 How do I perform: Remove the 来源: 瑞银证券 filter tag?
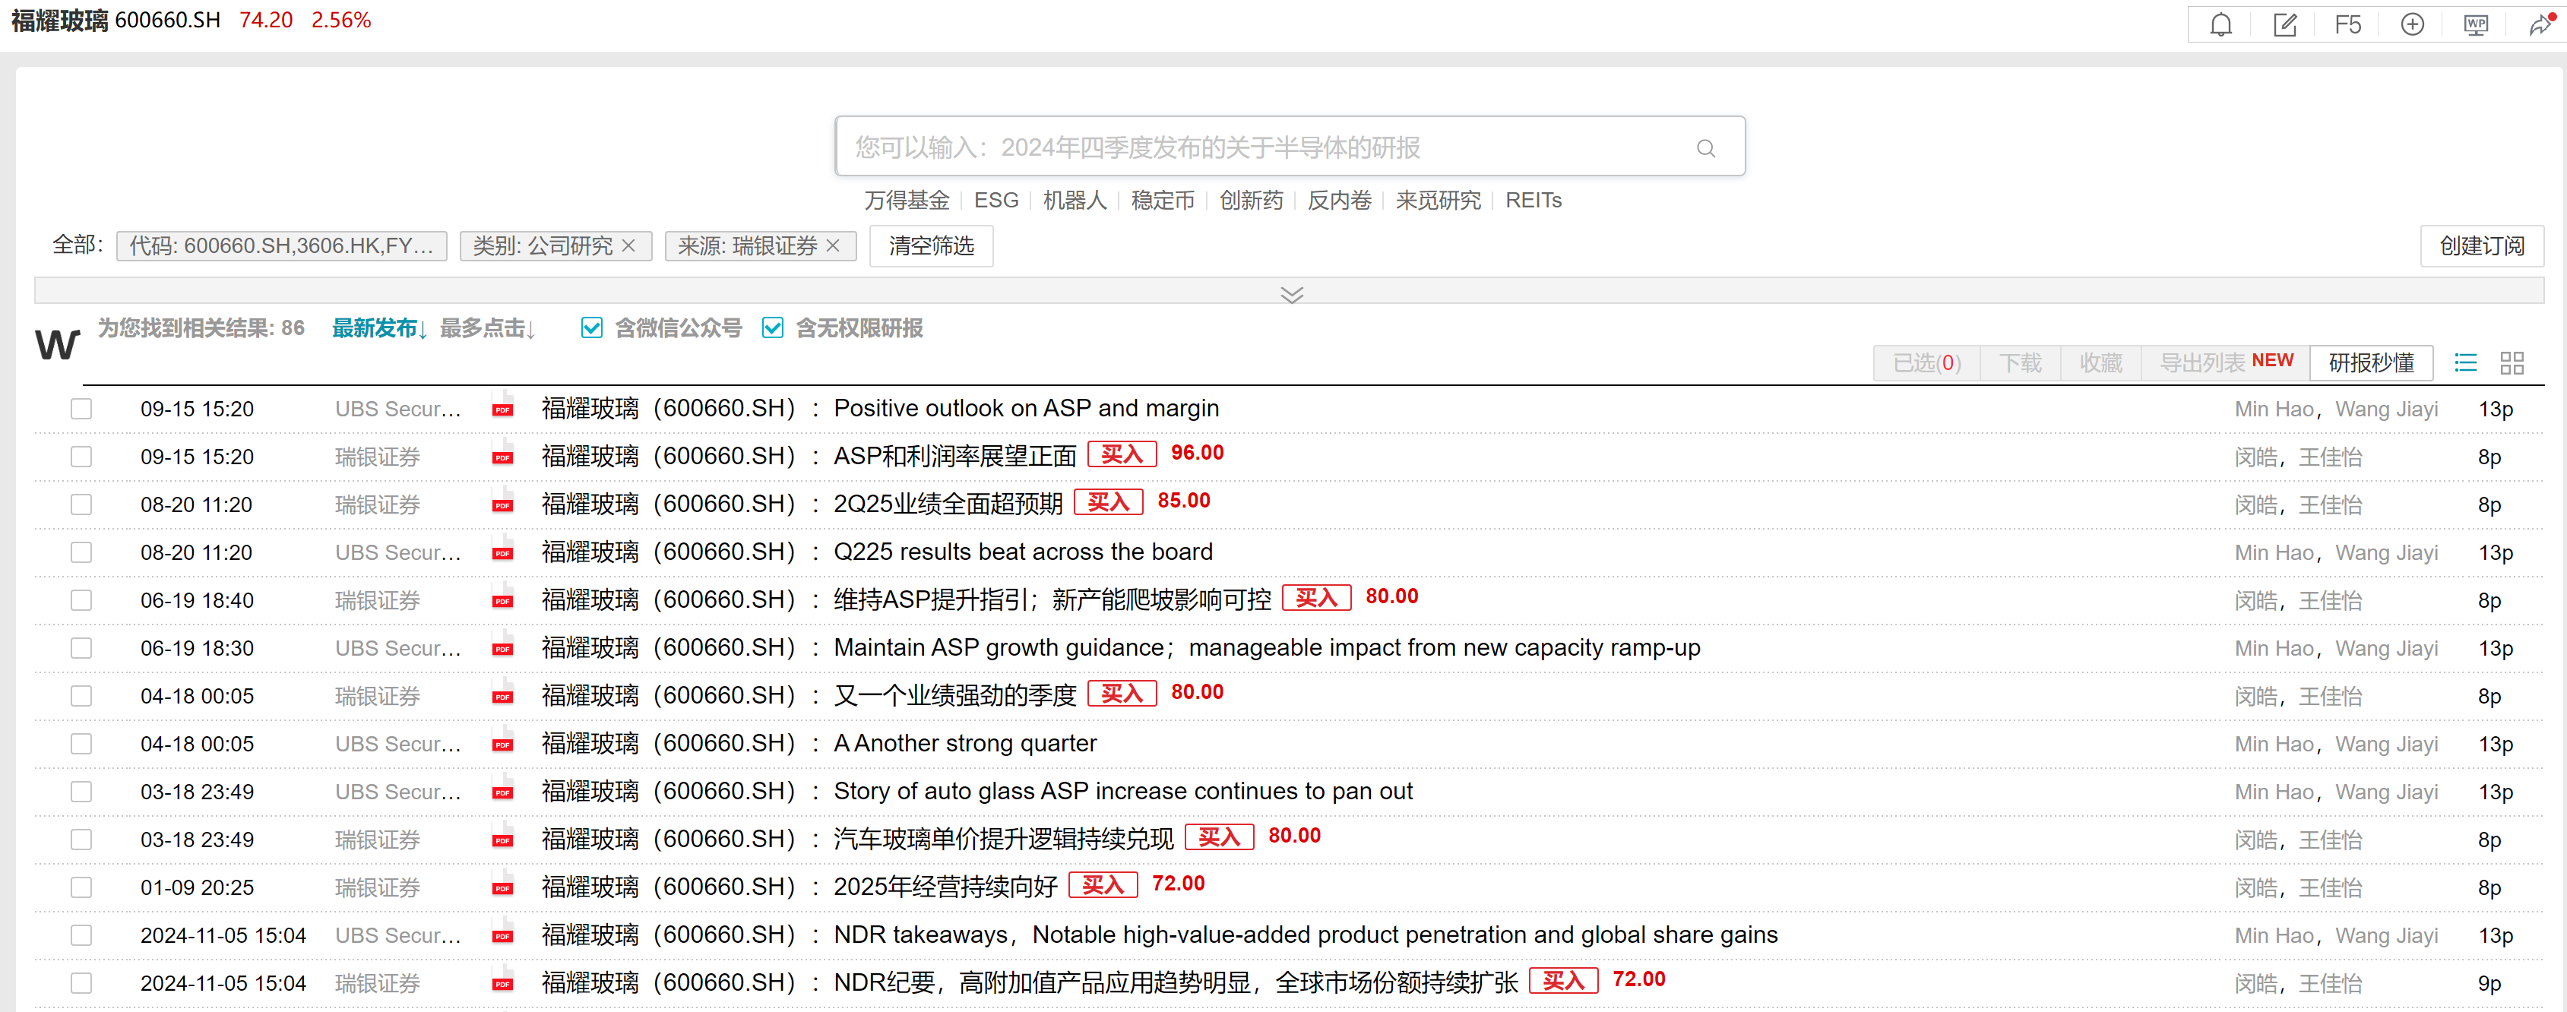(833, 245)
